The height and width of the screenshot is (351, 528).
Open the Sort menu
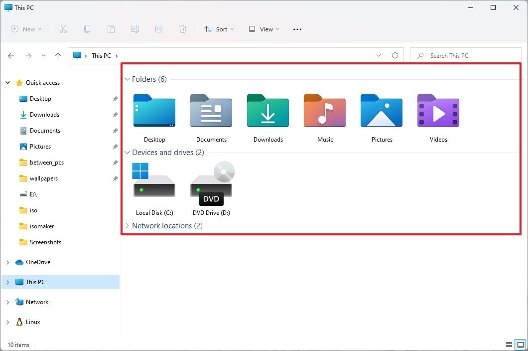click(x=218, y=29)
